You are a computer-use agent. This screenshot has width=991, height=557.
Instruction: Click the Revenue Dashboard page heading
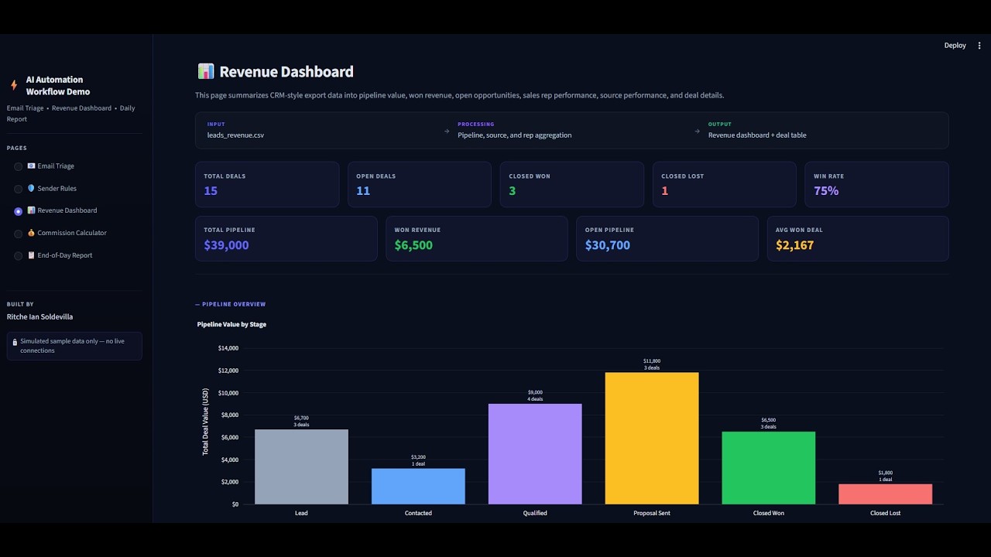click(x=286, y=72)
